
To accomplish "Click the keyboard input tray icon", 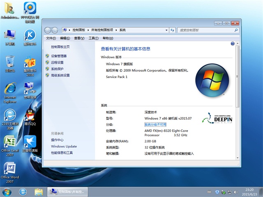I will tap(209, 192).
